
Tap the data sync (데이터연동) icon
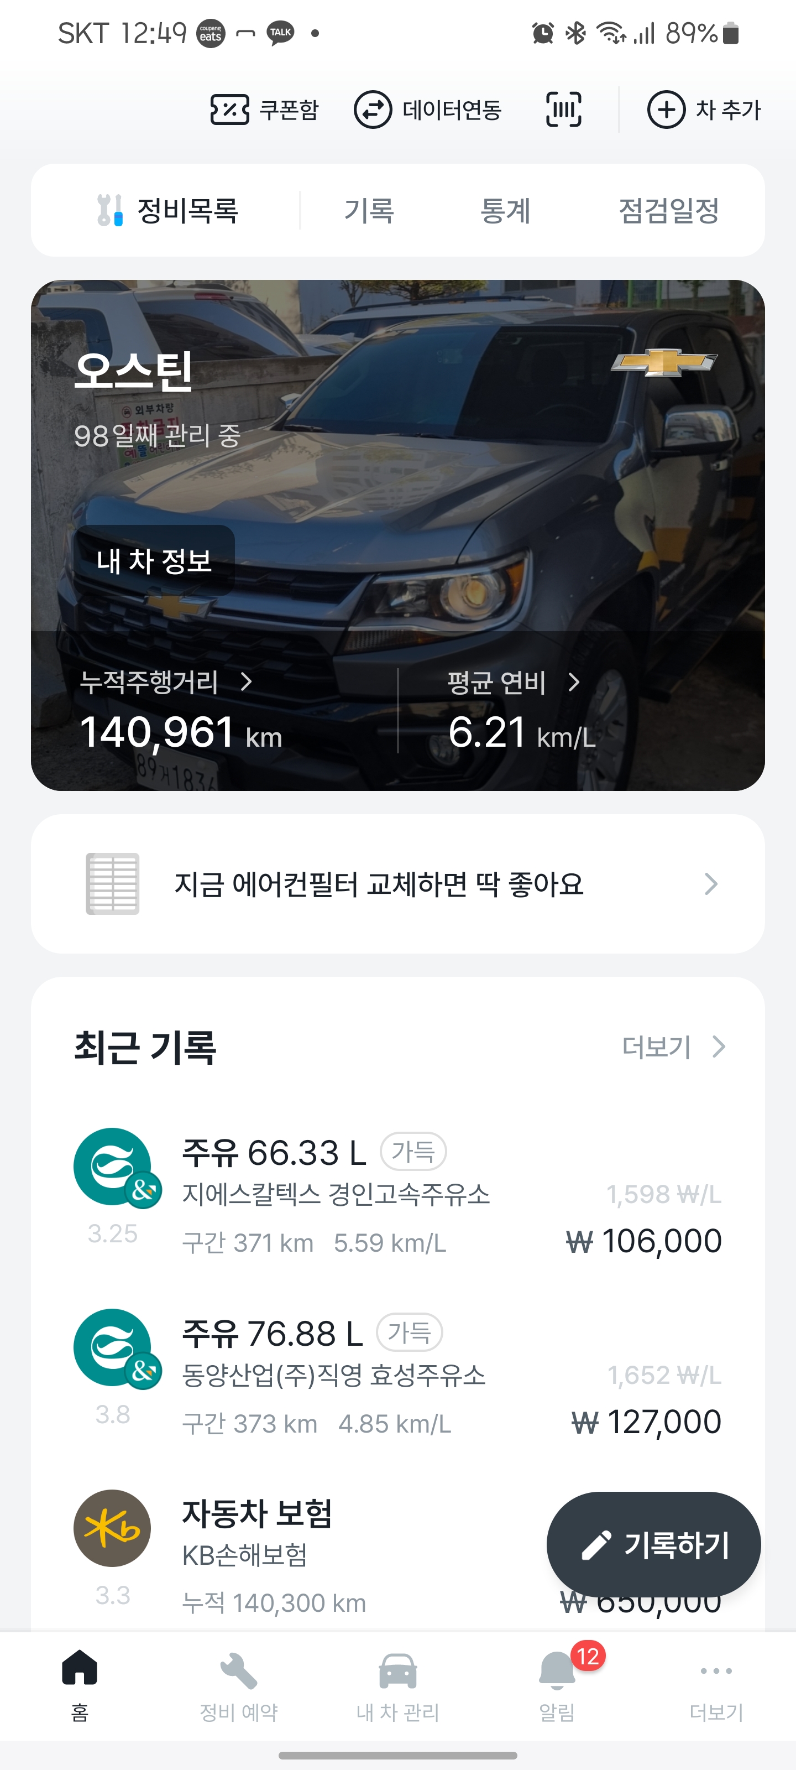(x=372, y=110)
